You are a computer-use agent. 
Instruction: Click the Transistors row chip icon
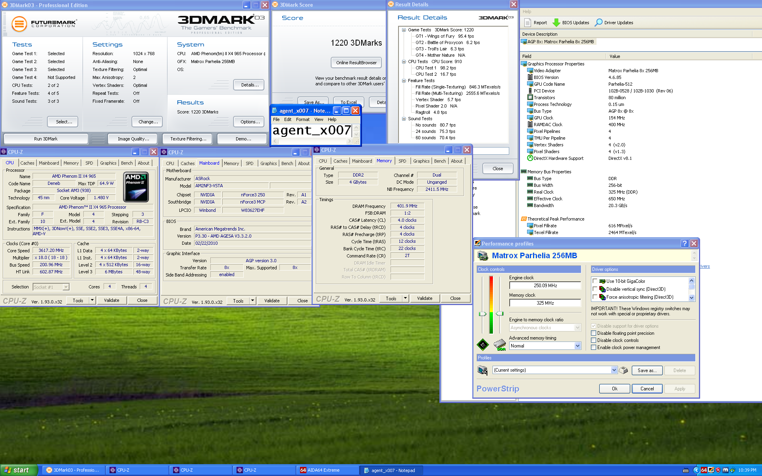pyautogui.click(x=530, y=98)
